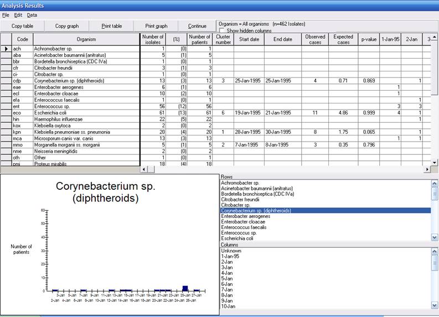The width and height of the screenshot is (439, 317).
Task: Click the Continue button
Action: 197,26
